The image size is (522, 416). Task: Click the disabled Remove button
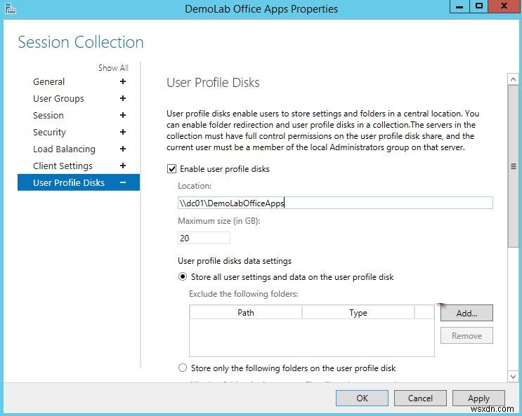tap(466, 335)
